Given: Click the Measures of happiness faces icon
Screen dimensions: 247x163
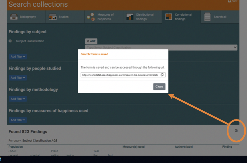Looking at the screenshot, I should click(91, 17).
